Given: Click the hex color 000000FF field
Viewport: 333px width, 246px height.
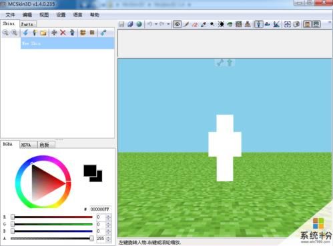Looking at the screenshot, I should (100, 209).
